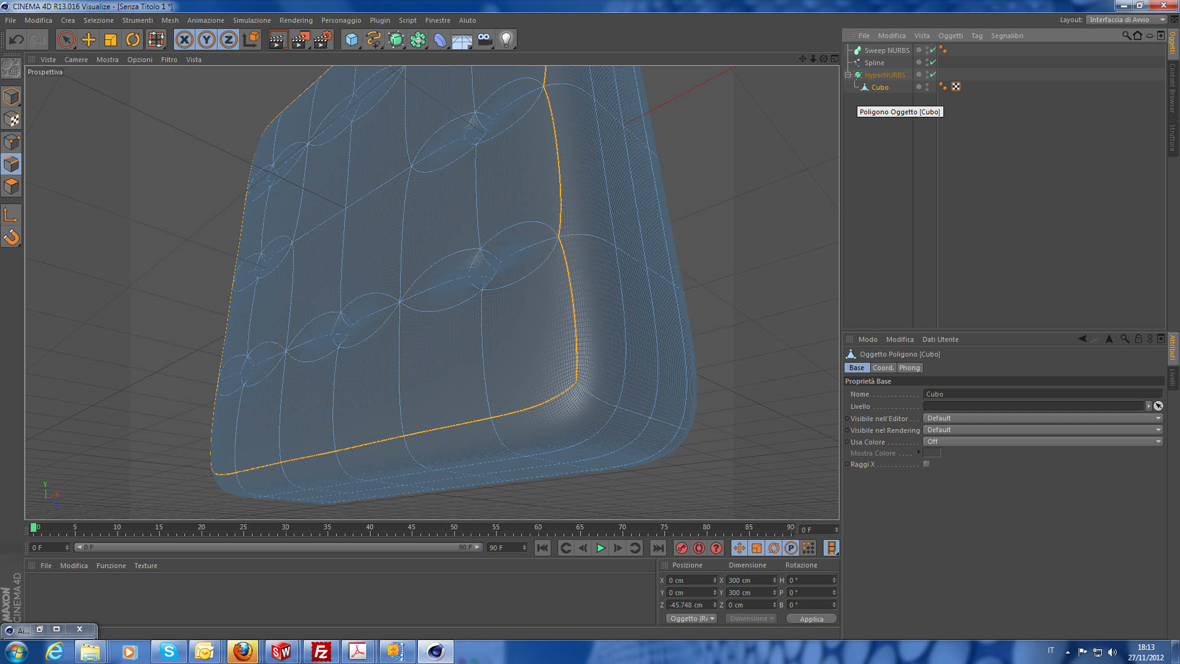
Task: Enable the Raggi X checkbox
Action: tap(926, 464)
